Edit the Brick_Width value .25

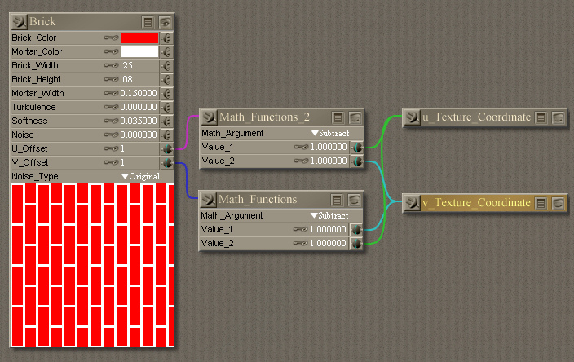tap(127, 65)
